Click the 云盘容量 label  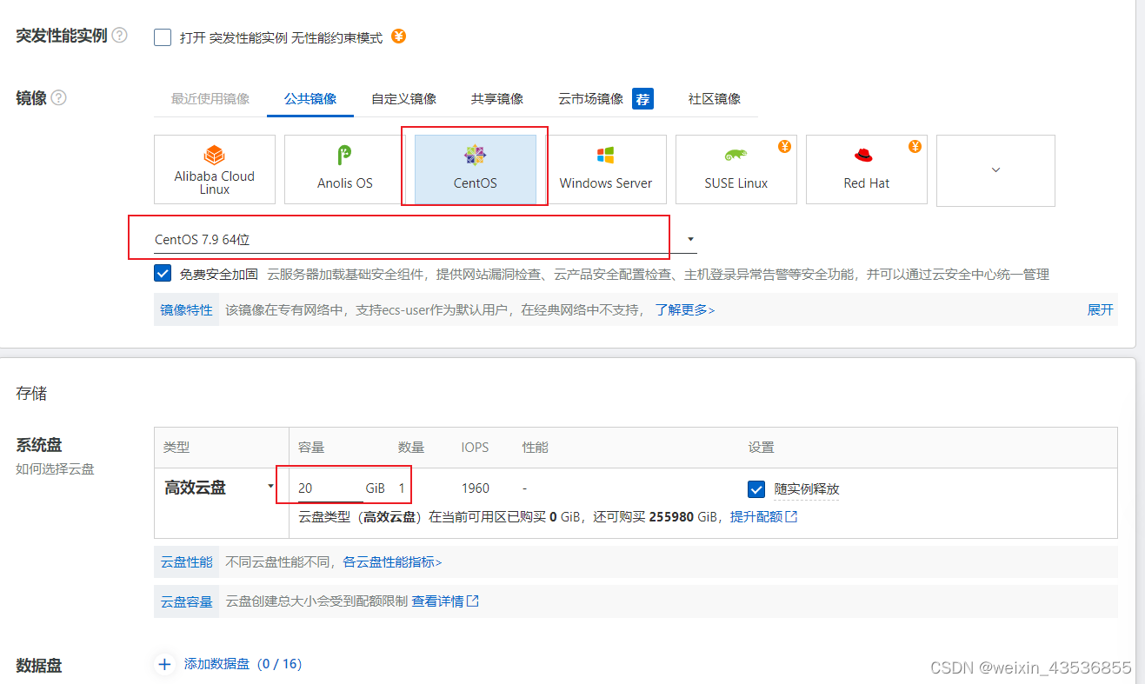[187, 601]
